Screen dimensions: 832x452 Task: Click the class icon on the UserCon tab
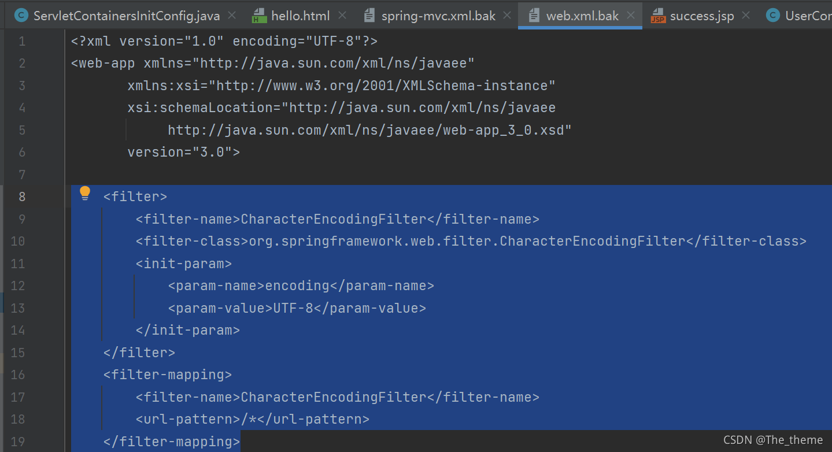pos(772,16)
